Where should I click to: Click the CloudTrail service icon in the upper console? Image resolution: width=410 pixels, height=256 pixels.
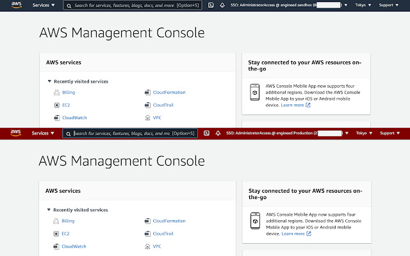coord(147,105)
